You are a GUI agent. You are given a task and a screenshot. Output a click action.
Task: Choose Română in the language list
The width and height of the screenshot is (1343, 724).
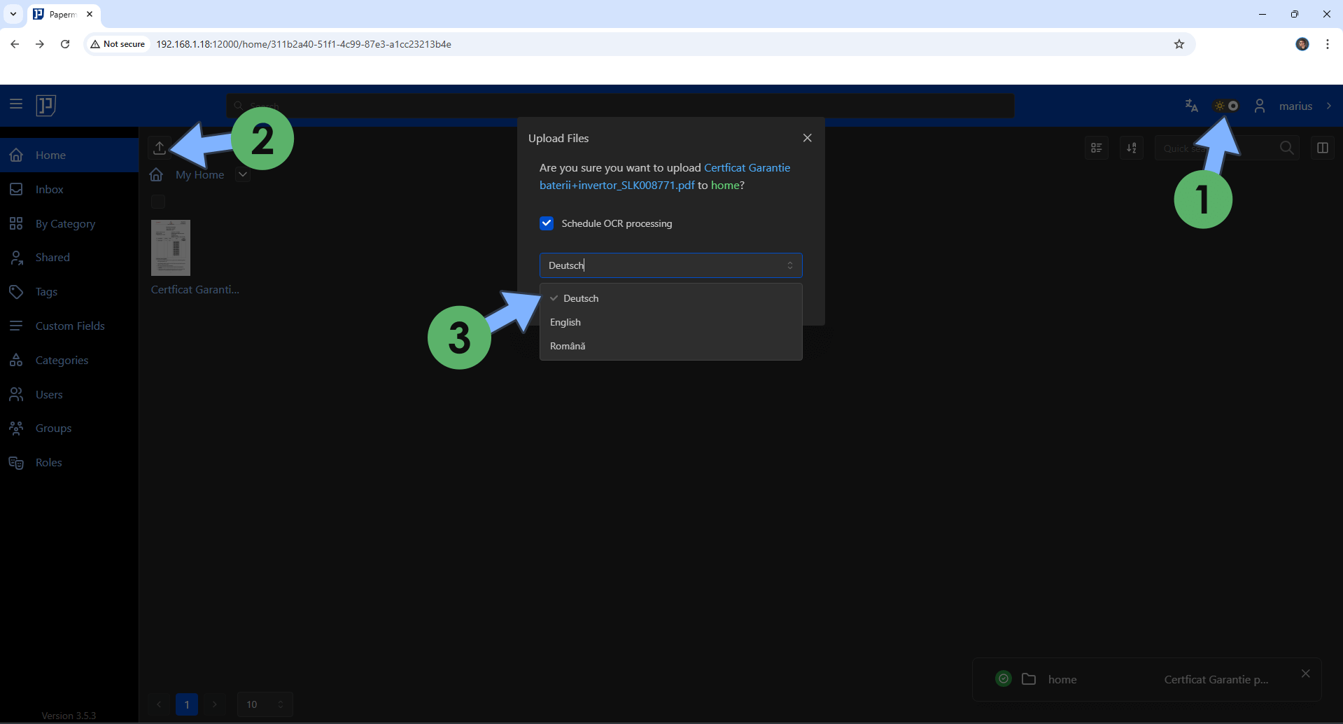[x=568, y=346]
